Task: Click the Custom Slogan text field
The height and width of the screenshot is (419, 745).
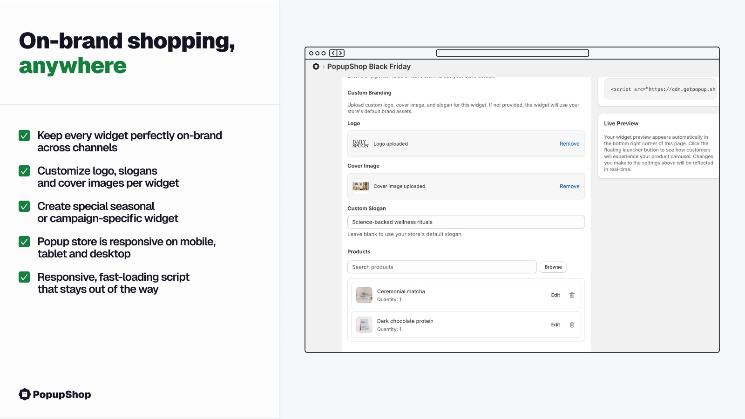Action: coord(466,222)
